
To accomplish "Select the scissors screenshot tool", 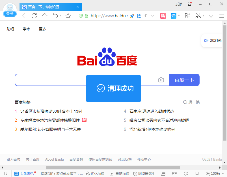I will (x=198, y=16).
